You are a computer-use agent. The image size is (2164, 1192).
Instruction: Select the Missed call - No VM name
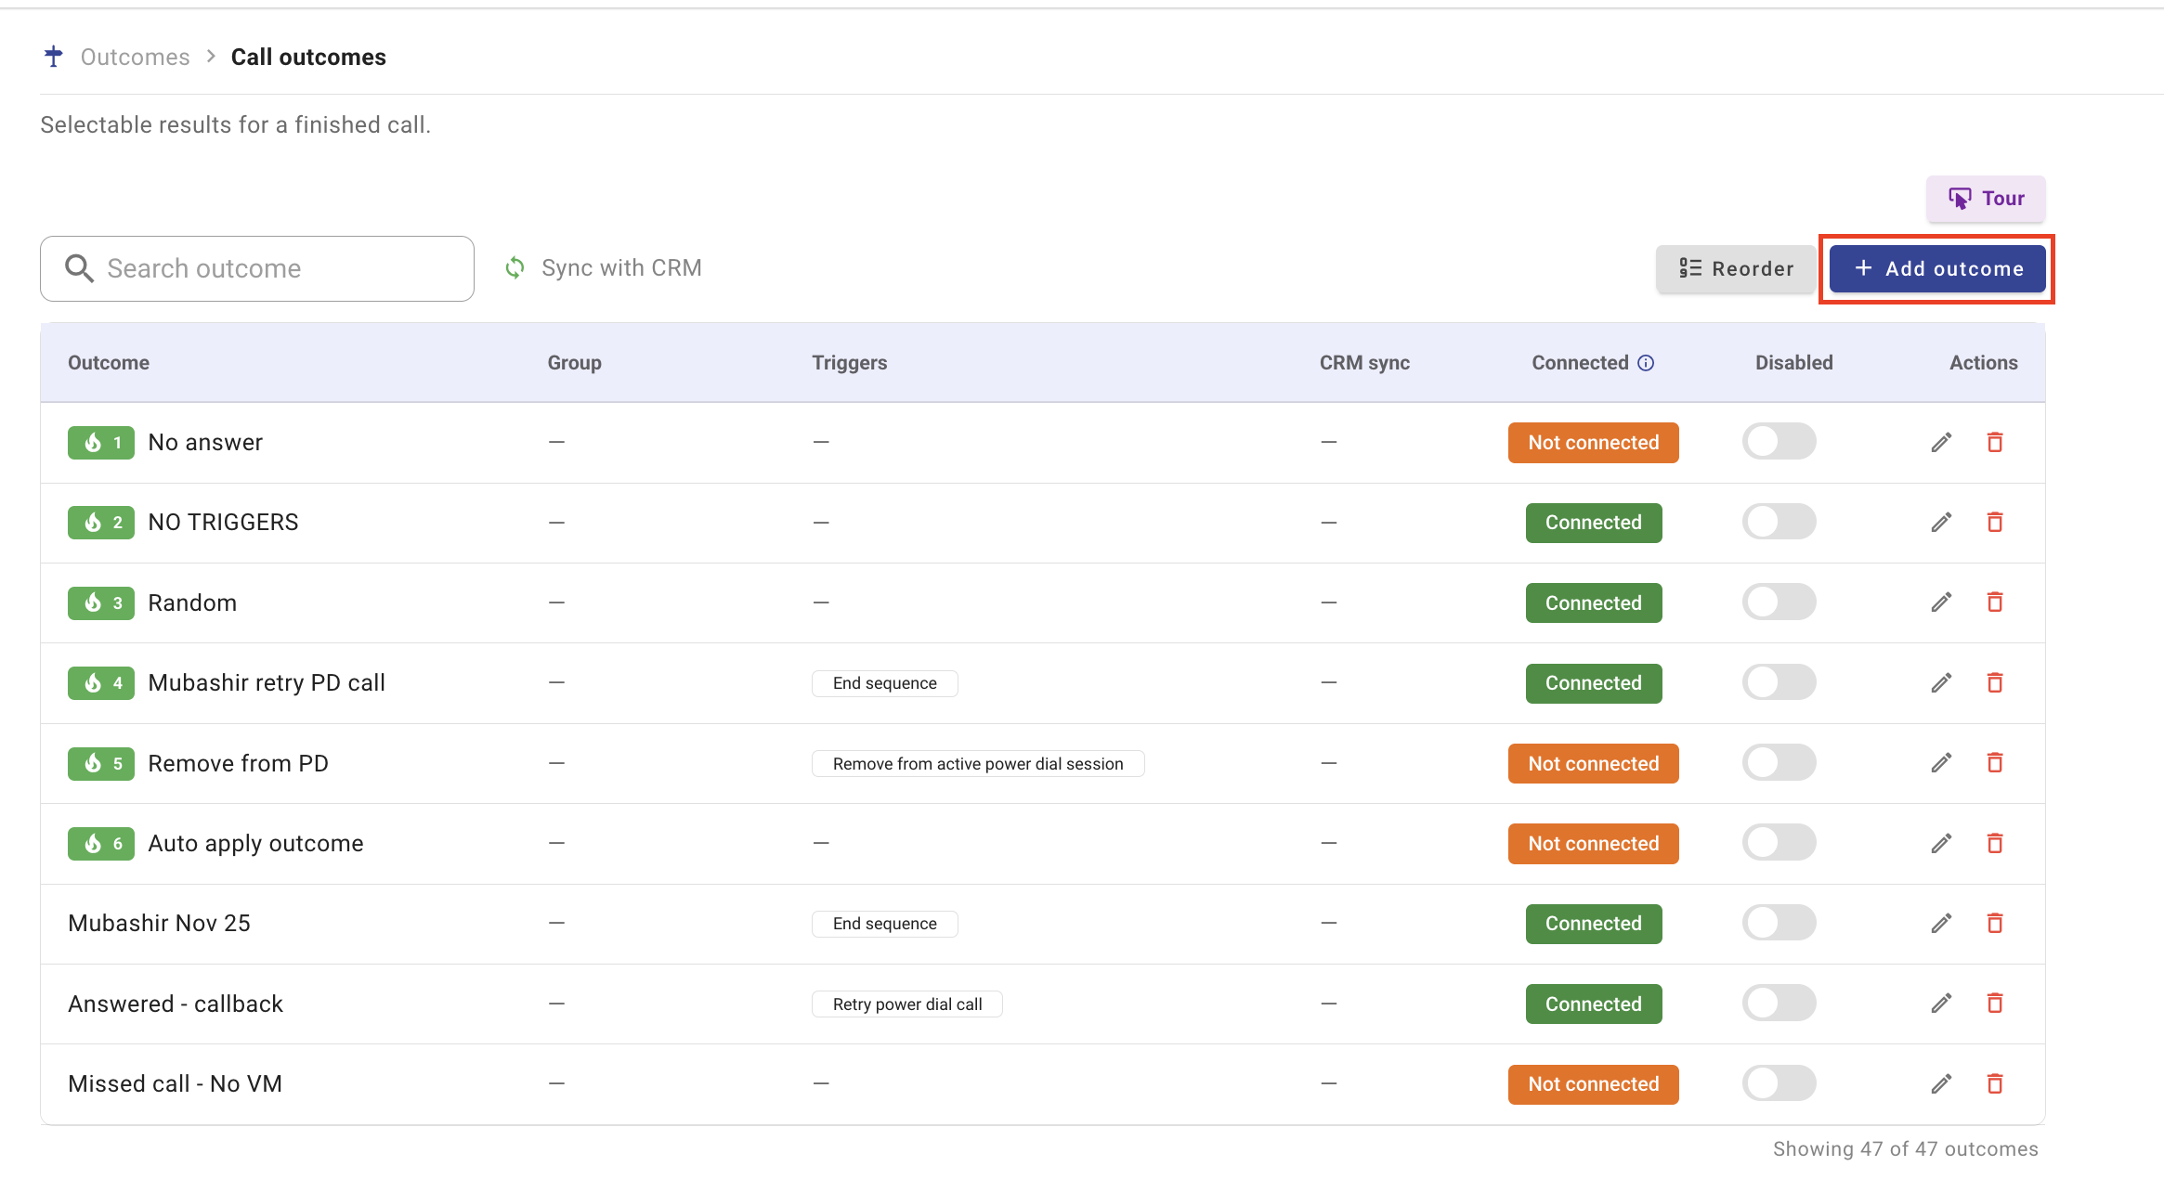coord(176,1084)
